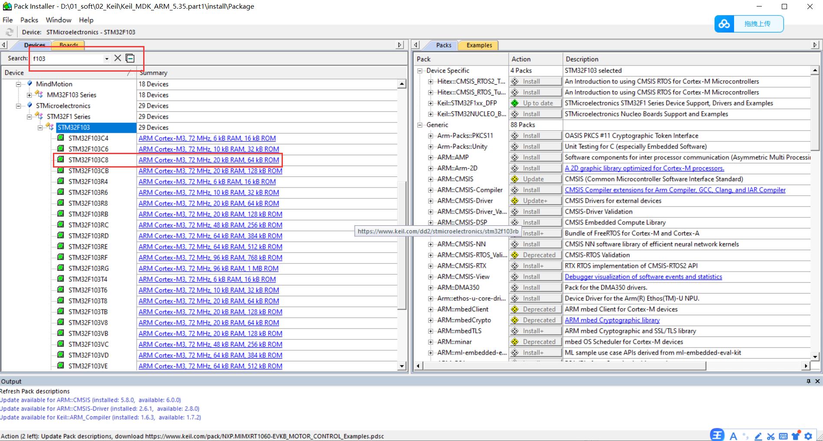
Task: Click the Packs list horizontal scrollbar thumb
Action: pos(565,366)
